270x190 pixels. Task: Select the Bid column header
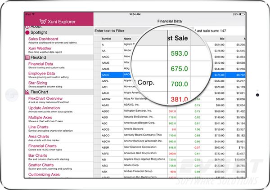point(214,39)
